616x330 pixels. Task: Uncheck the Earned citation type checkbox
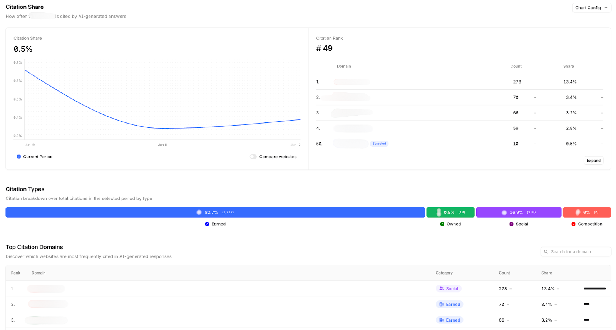207,224
